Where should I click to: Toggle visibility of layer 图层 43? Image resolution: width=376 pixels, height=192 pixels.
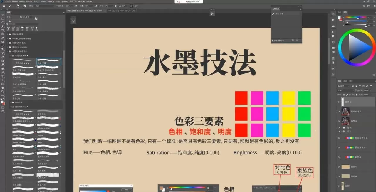point(339,166)
